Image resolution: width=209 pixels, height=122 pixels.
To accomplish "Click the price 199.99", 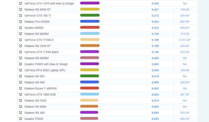I will point(185,10).
